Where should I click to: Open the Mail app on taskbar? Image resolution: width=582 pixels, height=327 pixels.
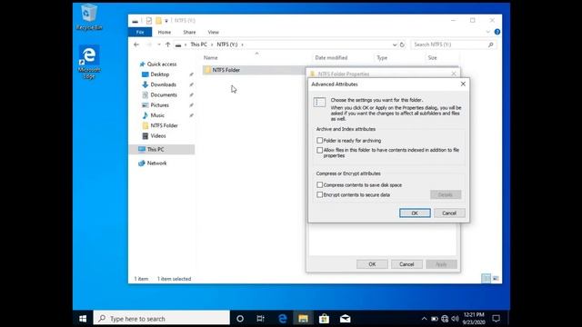click(x=346, y=319)
